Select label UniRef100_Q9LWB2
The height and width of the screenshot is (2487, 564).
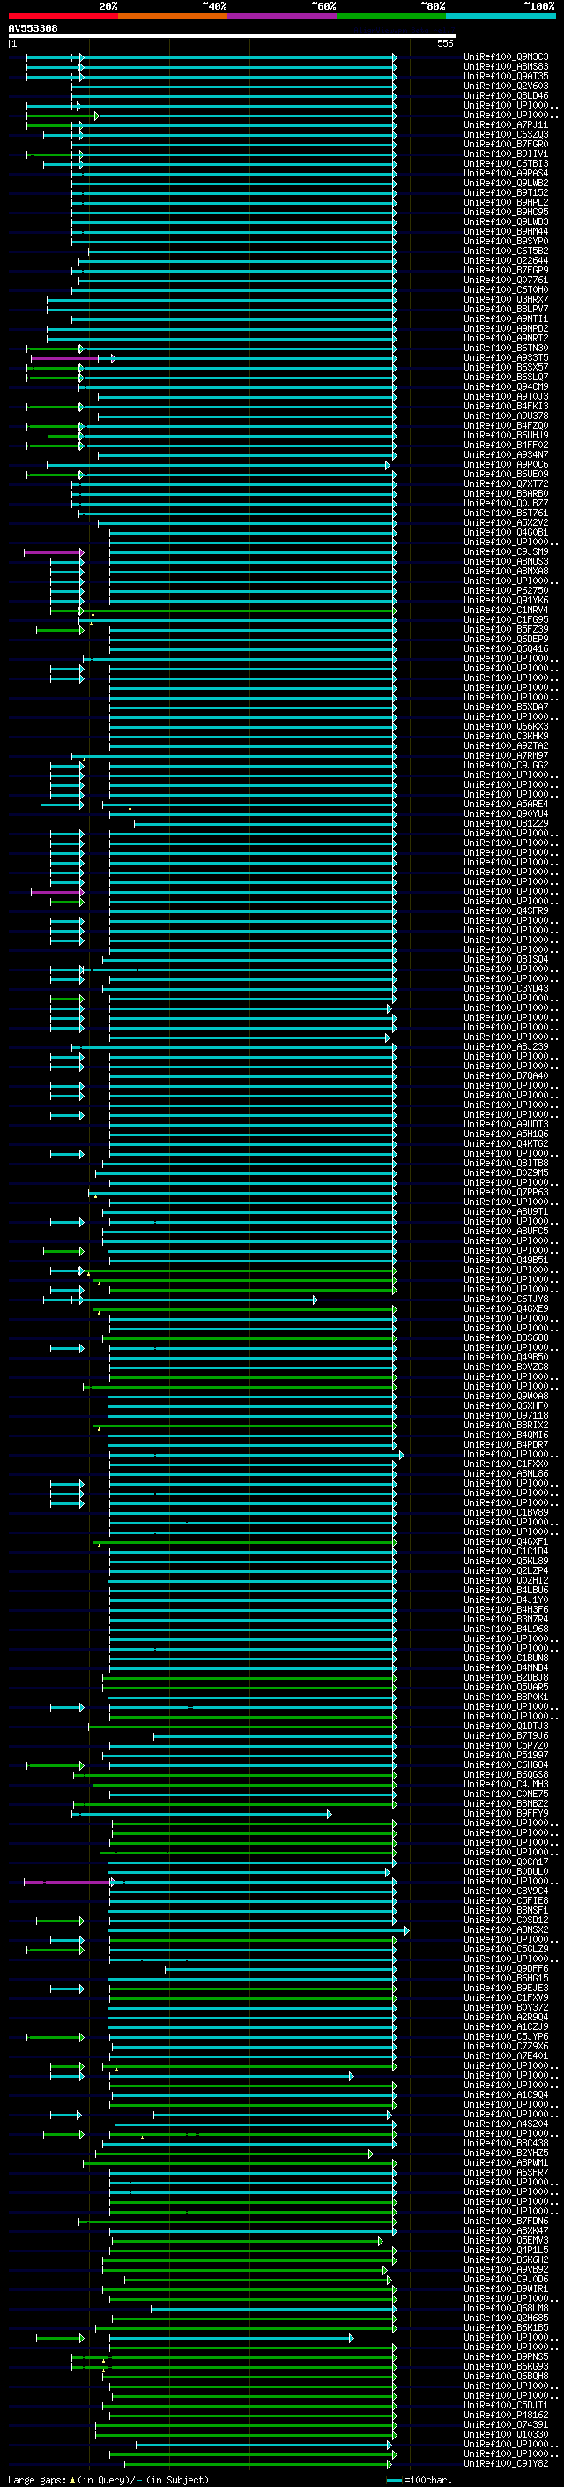pyautogui.click(x=506, y=183)
